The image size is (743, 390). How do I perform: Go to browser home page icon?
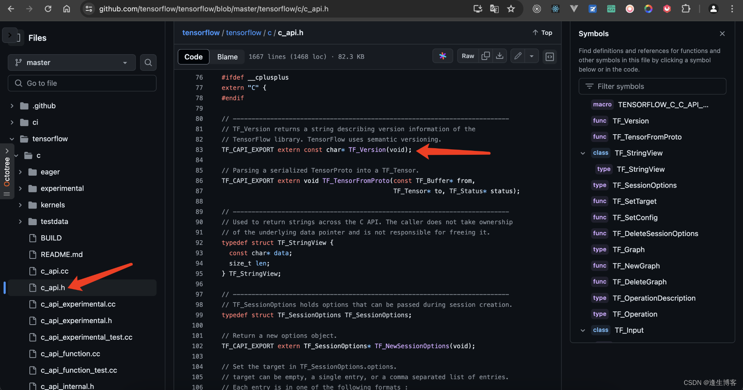pyautogui.click(x=67, y=9)
